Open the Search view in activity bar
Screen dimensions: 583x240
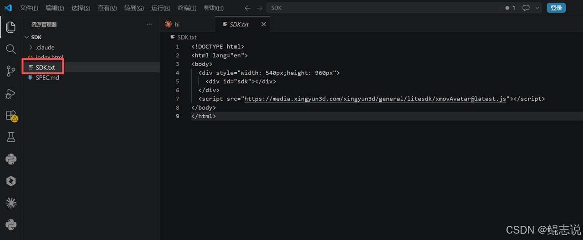[11, 49]
